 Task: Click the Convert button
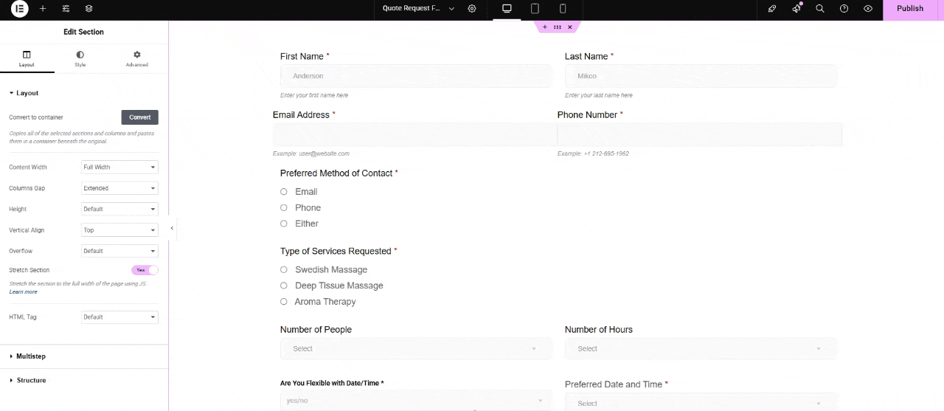click(x=139, y=117)
